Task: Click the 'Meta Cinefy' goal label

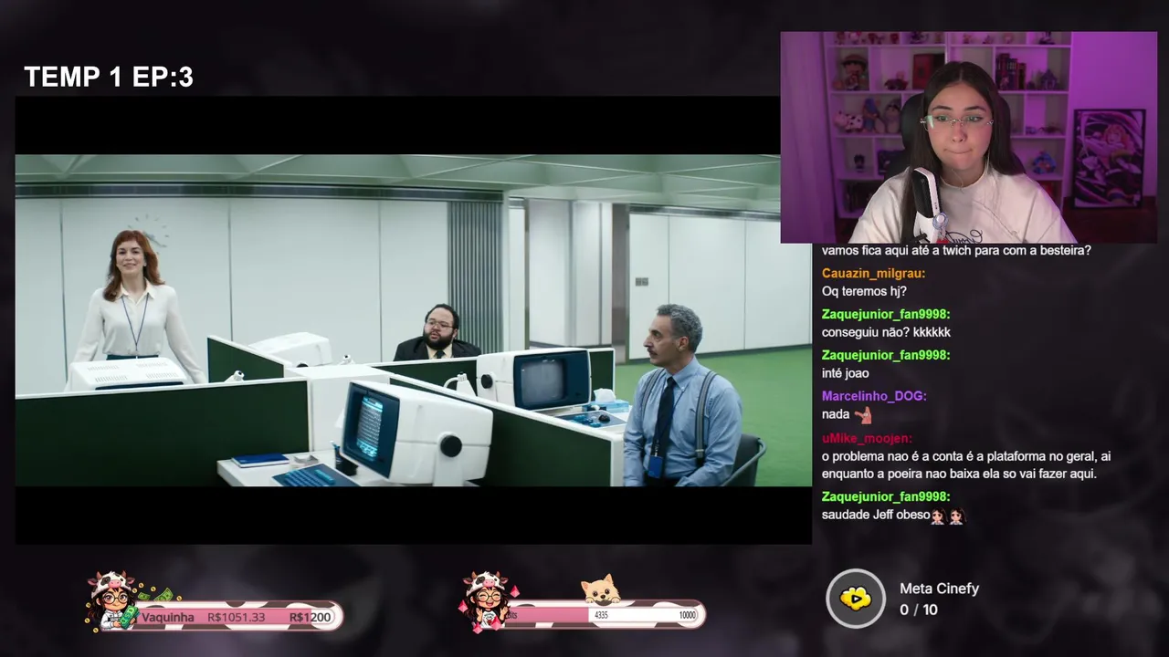Action: point(939,589)
